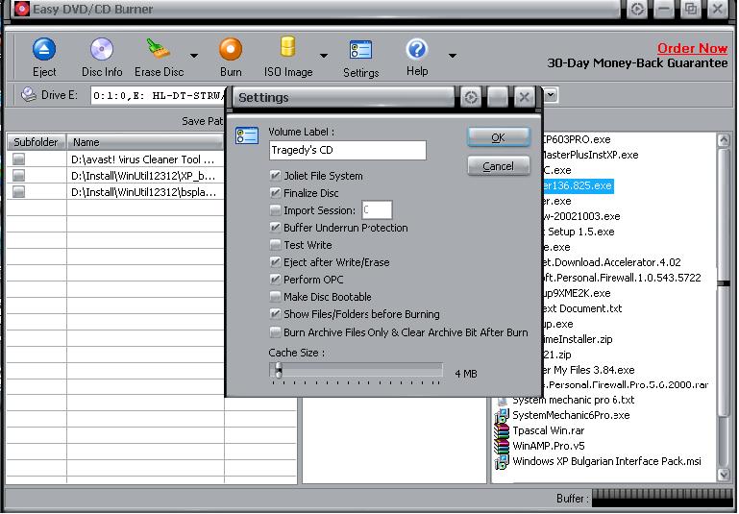Select WinAMP.Pro.v5 in file list

pos(548,446)
